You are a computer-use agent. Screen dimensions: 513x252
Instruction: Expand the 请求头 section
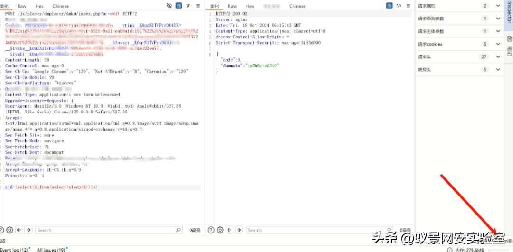pos(498,57)
